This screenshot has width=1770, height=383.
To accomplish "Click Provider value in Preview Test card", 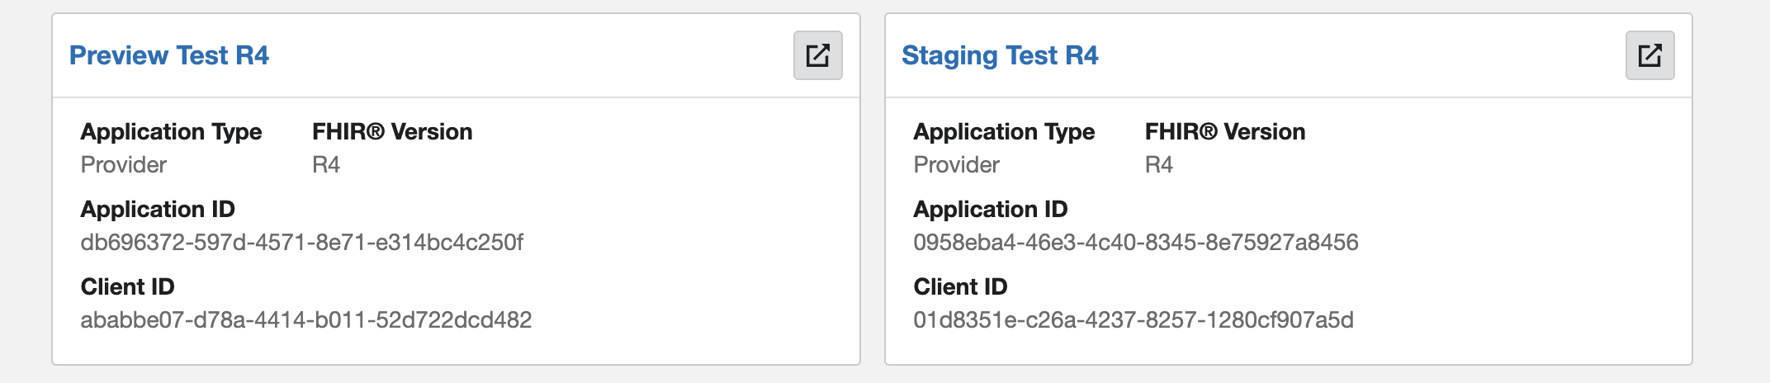I will coord(124,165).
